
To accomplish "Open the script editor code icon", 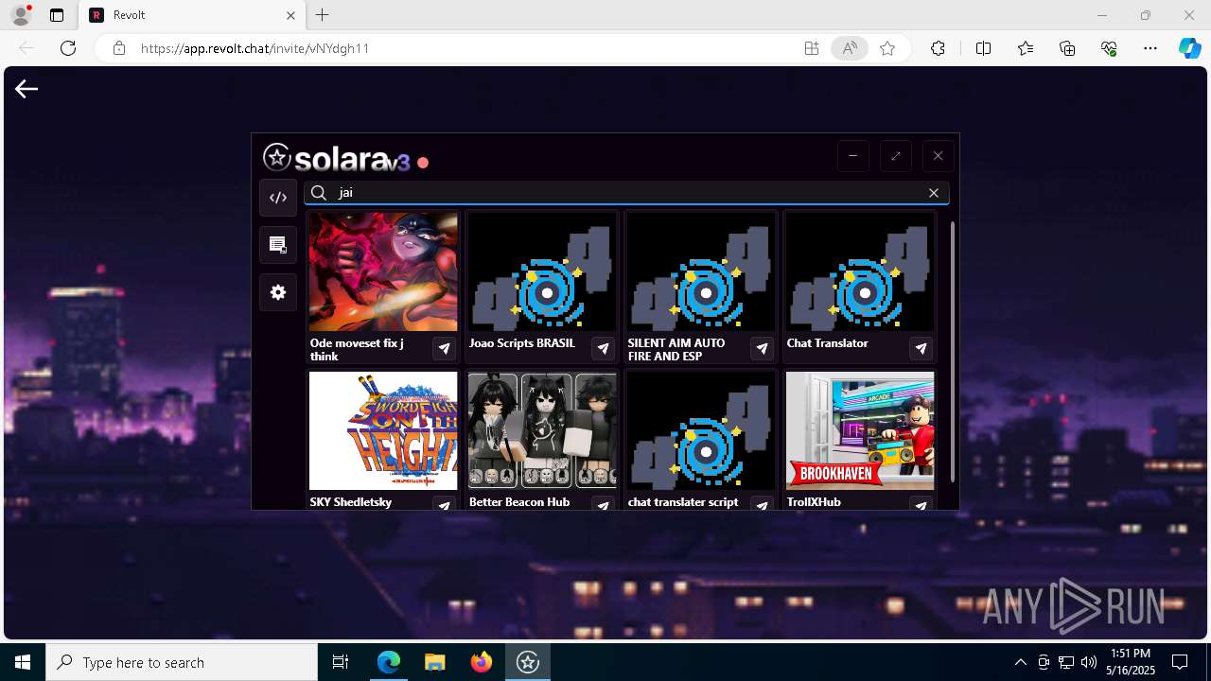I will [x=278, y=198].
